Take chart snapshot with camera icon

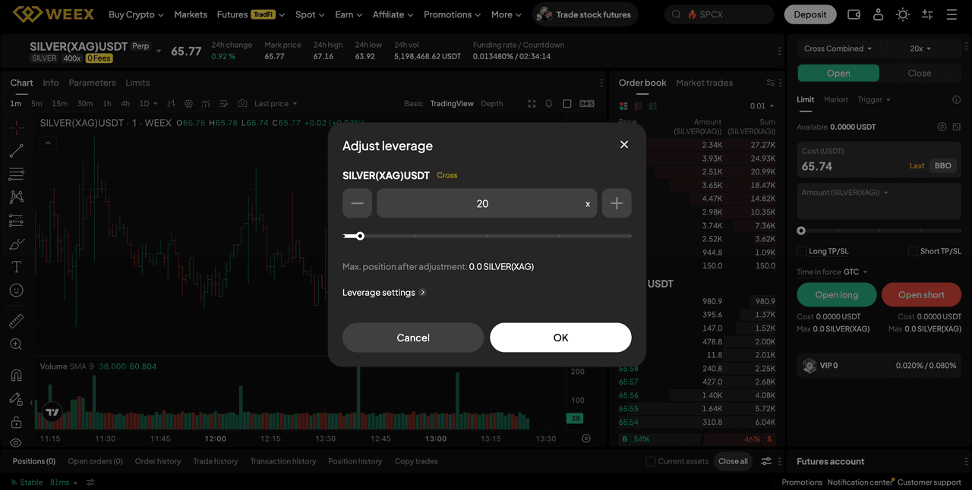tap(242, 104)
